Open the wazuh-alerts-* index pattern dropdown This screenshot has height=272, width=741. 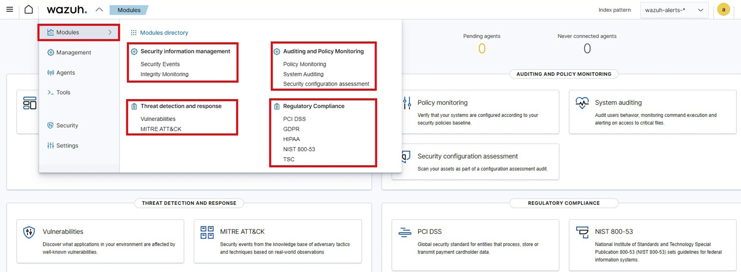pyautogui.click(x=674, y=10)
